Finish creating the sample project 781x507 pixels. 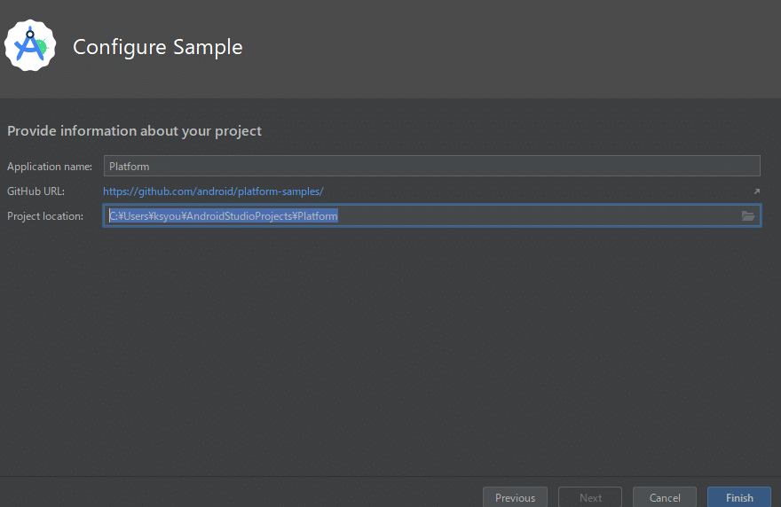[x=739, y=497]
